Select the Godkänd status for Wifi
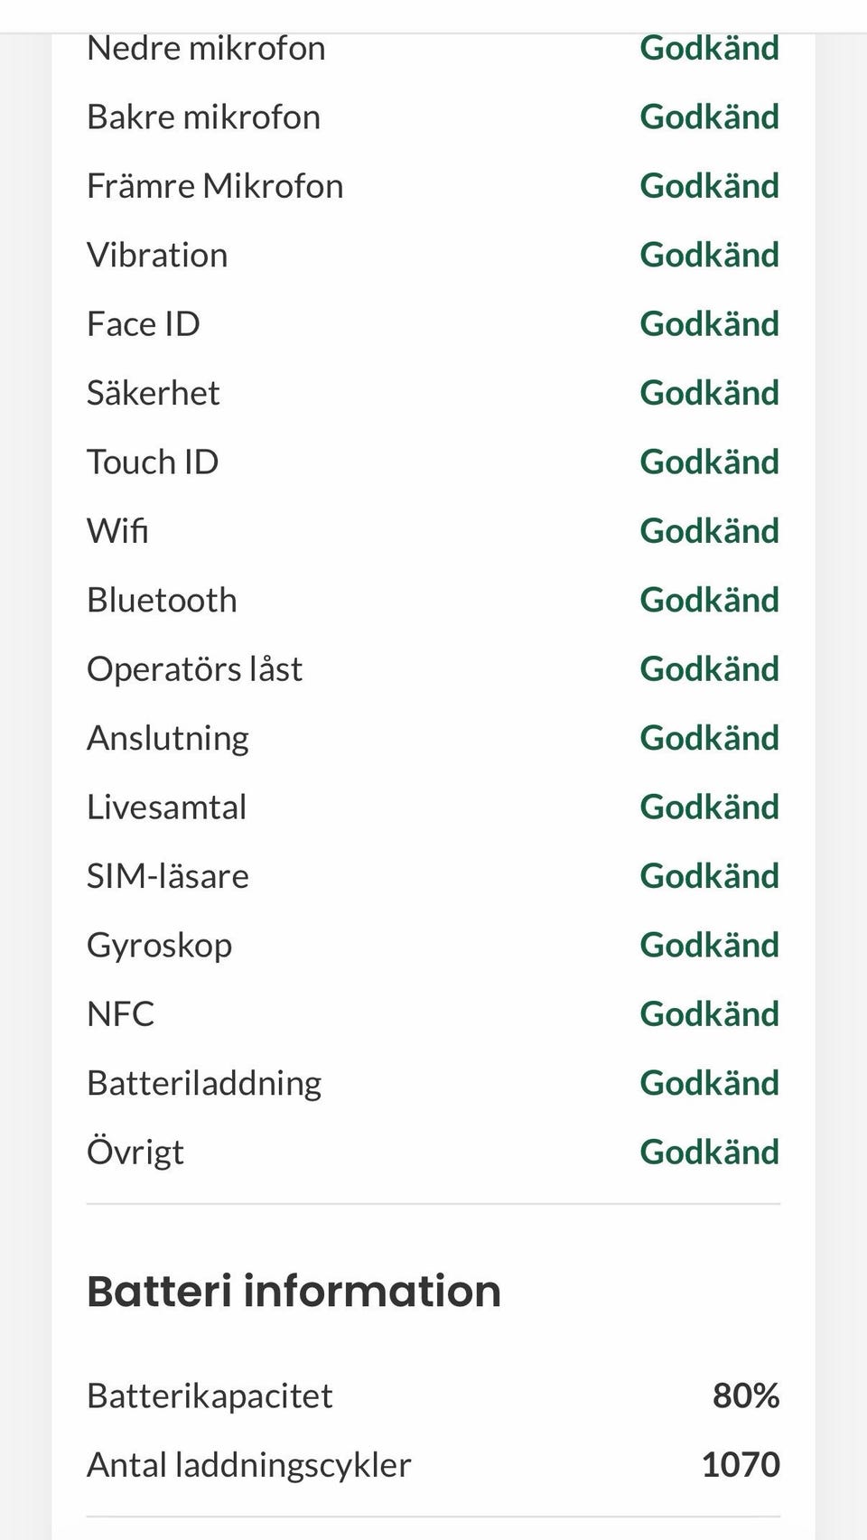Screen dimensions: 867x1540 coord(709,531)
